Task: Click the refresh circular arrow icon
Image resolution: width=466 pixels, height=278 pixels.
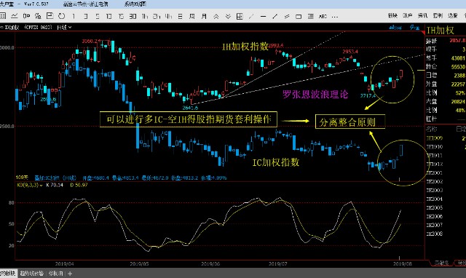Action: click(x=61, y=16)
